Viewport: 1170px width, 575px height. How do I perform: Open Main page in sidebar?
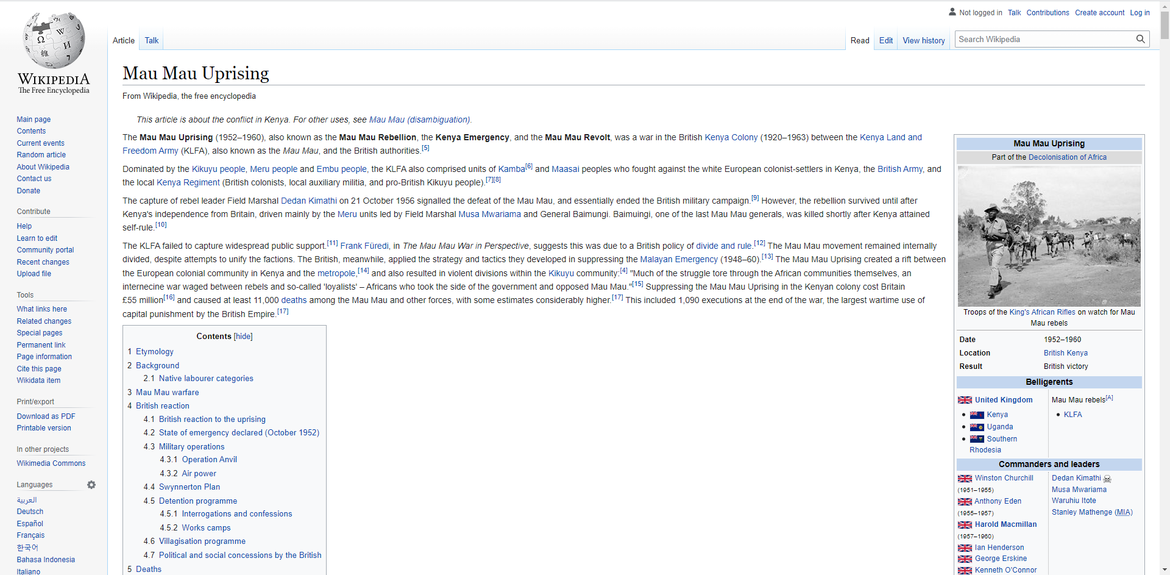(34, 120)
